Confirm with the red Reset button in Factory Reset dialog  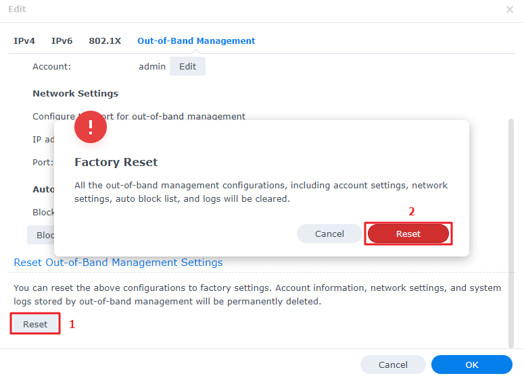(x=408, y=234)
